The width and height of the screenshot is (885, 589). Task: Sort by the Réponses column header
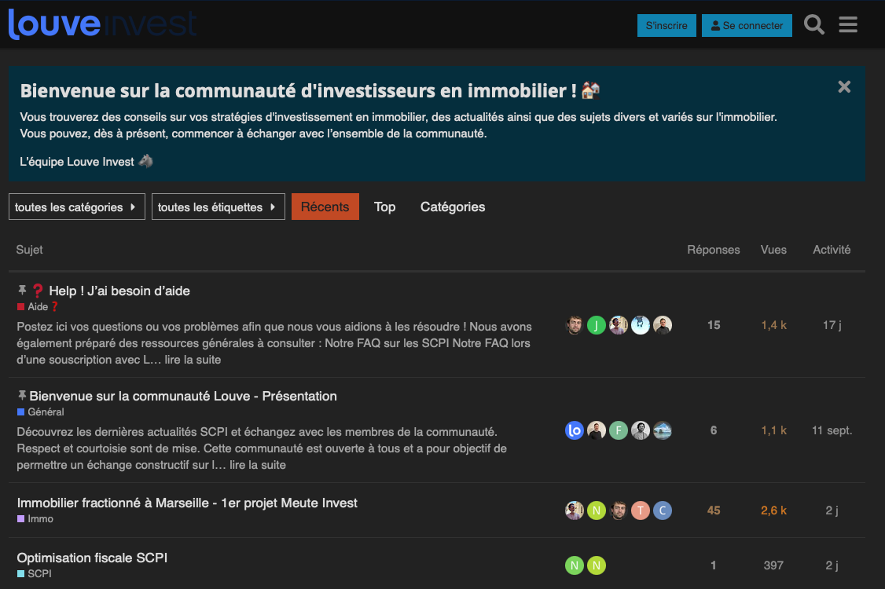pyautogui.click(x=714, y=250)
